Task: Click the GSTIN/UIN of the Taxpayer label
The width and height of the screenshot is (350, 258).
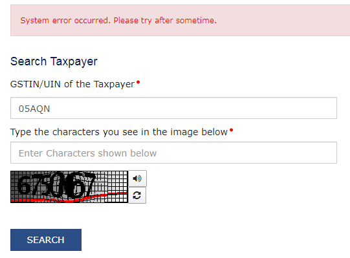Action: click(x=72, y=84)
